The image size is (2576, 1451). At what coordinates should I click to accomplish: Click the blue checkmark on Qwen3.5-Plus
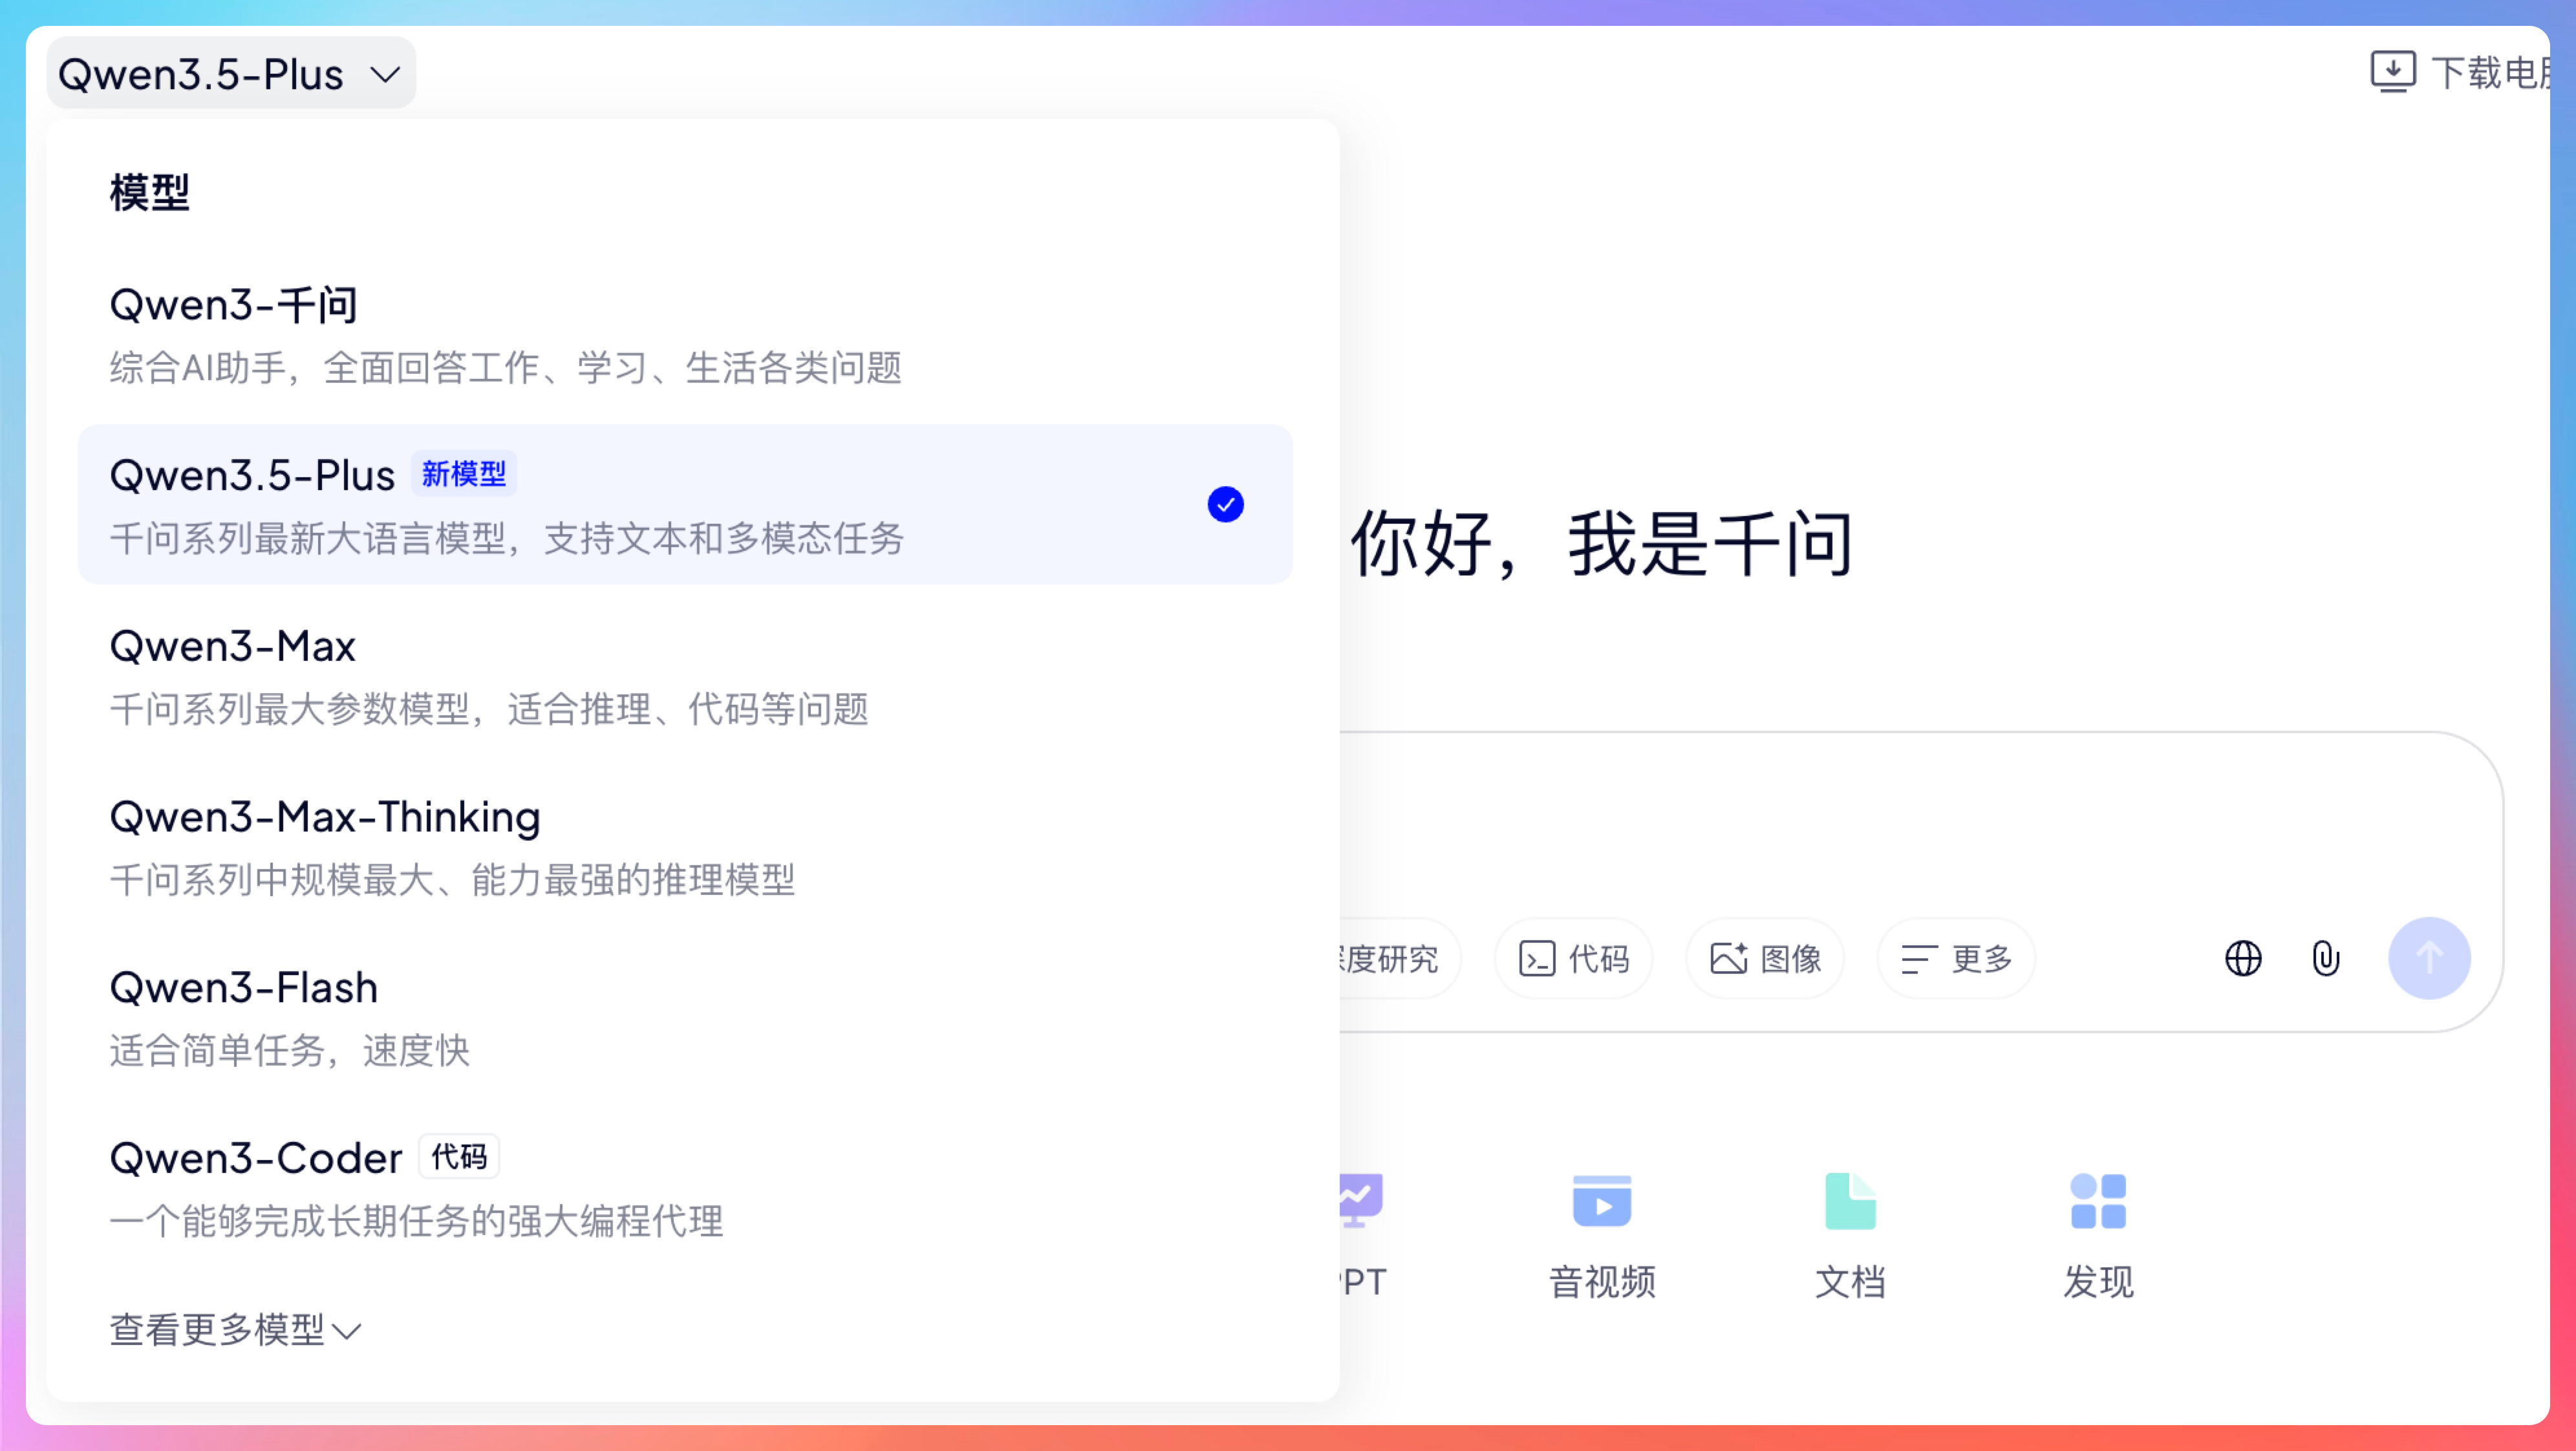(1225, 504)
